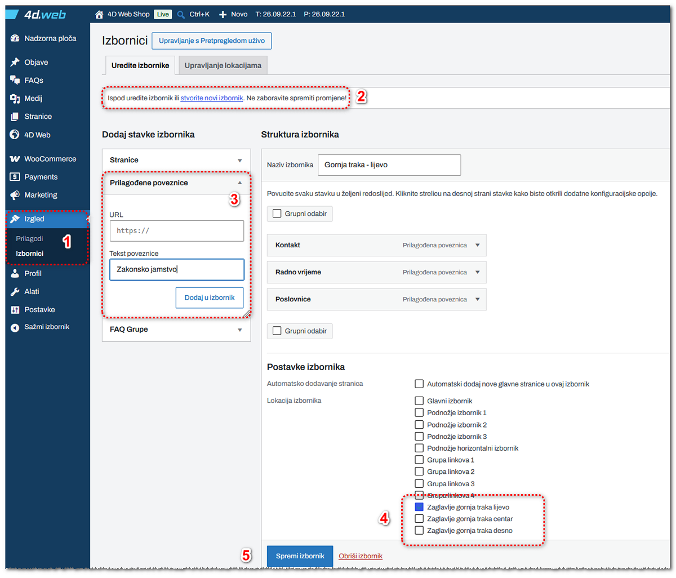The width and height of the screenshot is (676, 578).
Task: Expand the Kontakt menu item arrow
Action: coord(478,246)
